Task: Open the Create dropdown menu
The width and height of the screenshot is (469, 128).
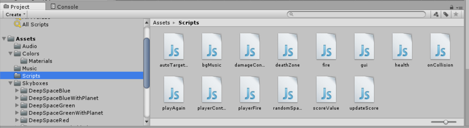Action: click(x=15, y=14)
